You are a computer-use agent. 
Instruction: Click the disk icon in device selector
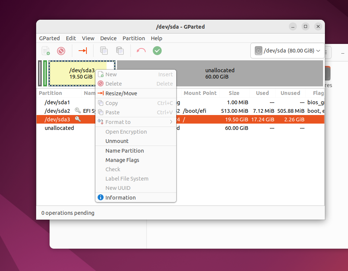click(x=258, y=51)
